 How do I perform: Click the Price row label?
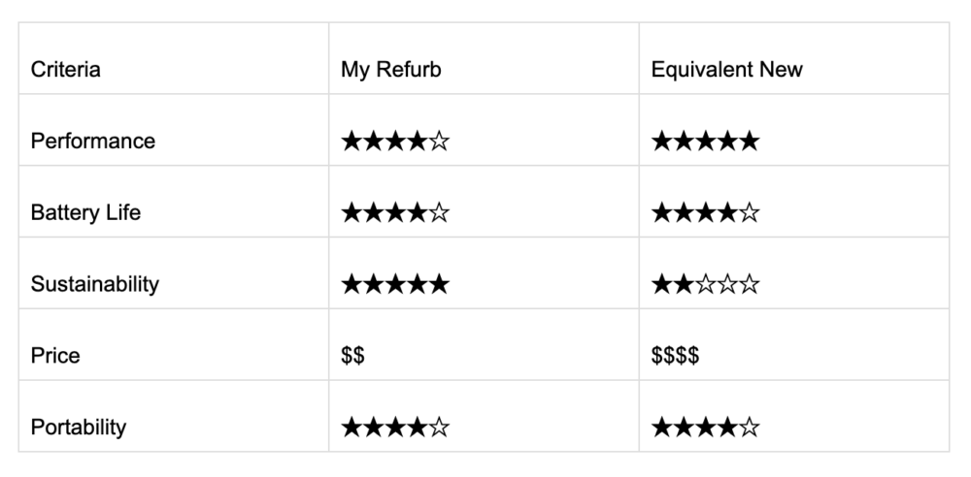coord(55,356)
